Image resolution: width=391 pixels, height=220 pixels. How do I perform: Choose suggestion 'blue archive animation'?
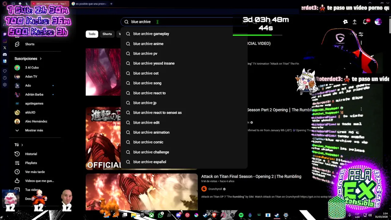point(184,132)
